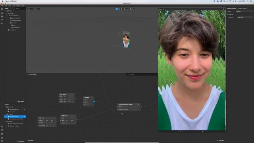Select Texture Distortion Shader patch asset
The width and height of the screenshot is (254, 143).
(16, 124)
